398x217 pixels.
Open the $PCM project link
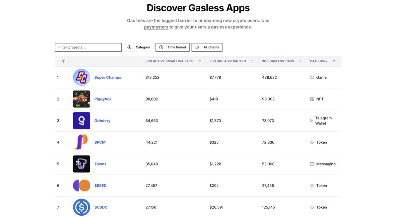100,142
